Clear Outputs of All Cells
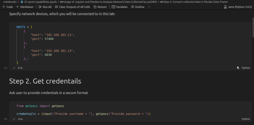The width and height of the screenshot is (254, 125). point(72,7)
